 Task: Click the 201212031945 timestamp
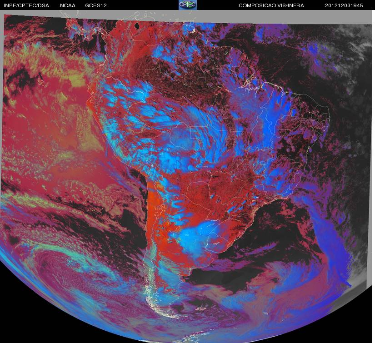pos(344,5)
